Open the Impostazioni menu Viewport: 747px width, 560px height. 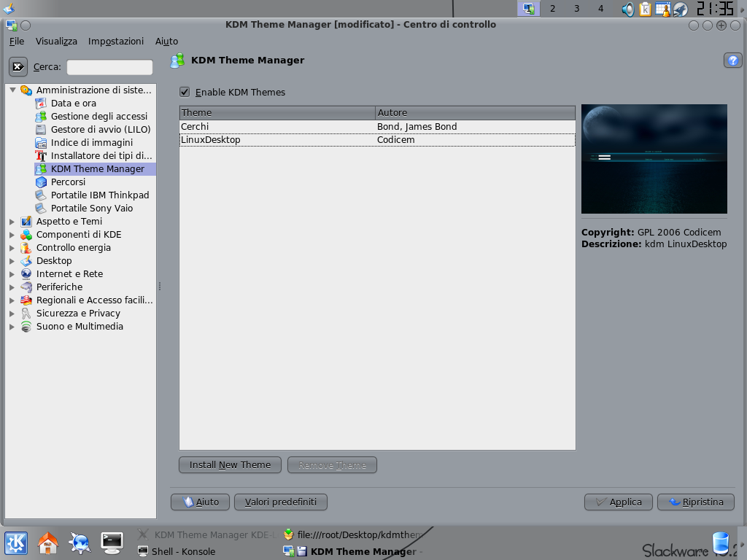[x=116, y=42]
